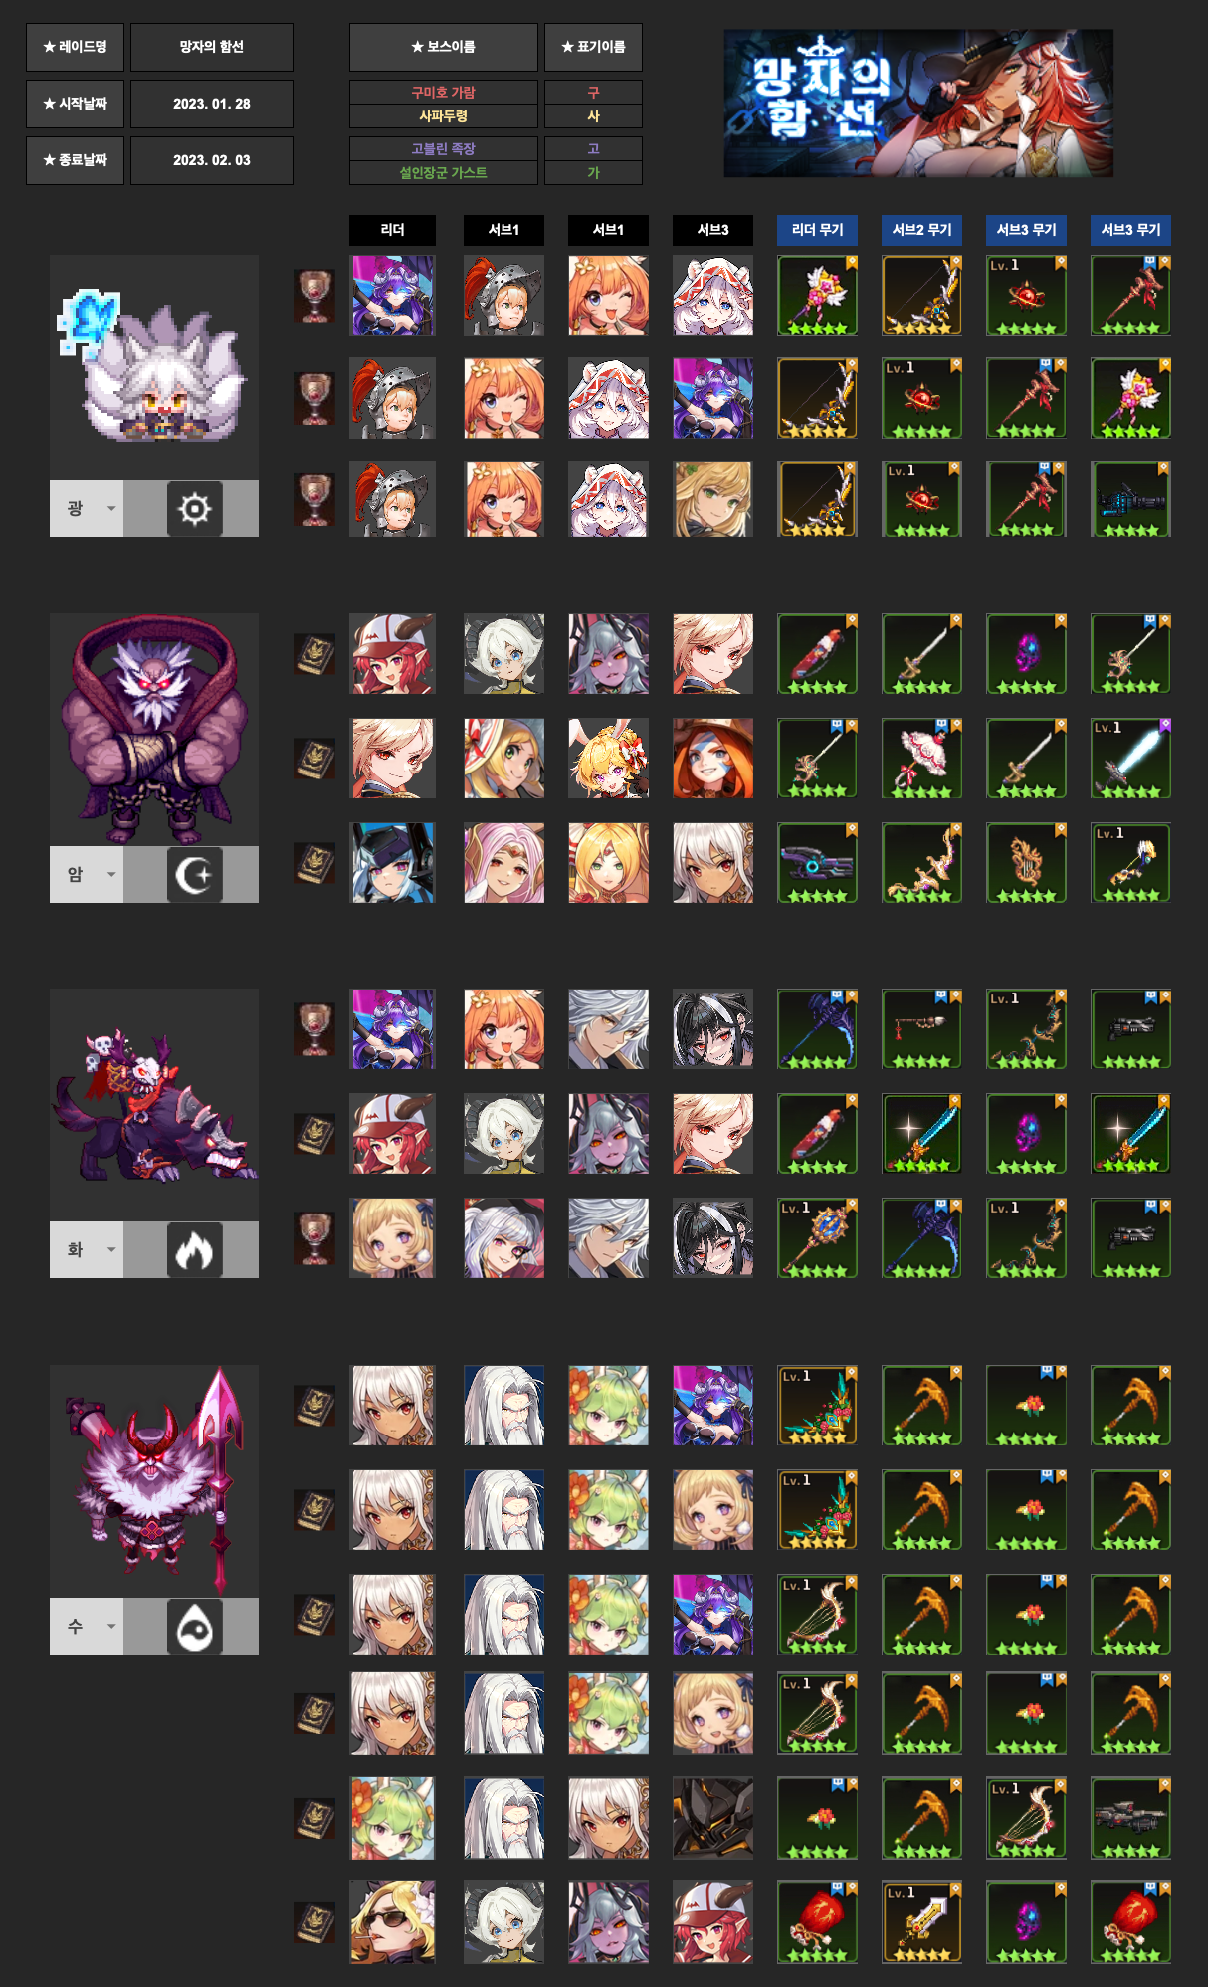Click the light element sun icon
This screenshot has height=1987, width=1208.
pos(194,509)
